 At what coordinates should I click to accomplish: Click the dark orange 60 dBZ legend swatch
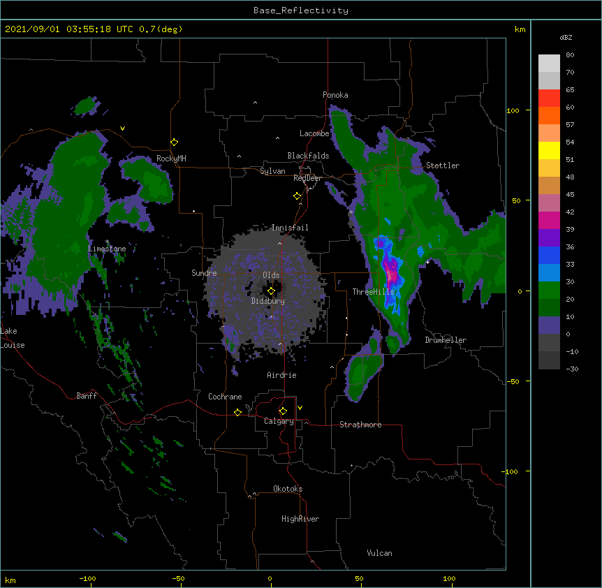[x=549, y=115]
